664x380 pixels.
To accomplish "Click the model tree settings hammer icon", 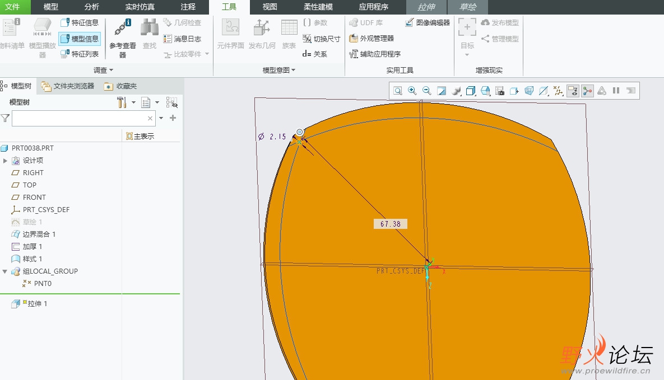I will click(x=122, y=102).
